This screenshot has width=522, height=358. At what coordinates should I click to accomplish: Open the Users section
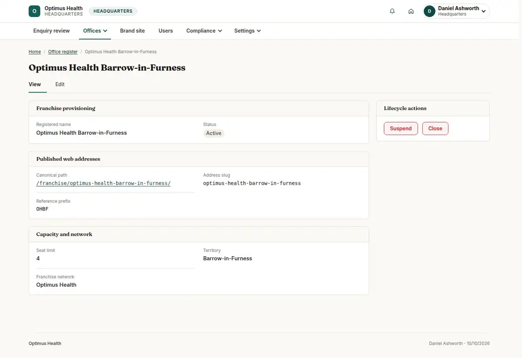click(165, 31)
